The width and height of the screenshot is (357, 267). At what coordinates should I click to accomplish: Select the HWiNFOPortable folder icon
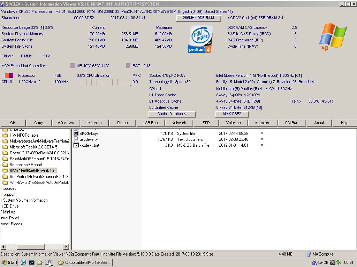click(5, 135)
